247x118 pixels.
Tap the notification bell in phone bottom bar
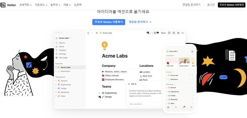184,107
